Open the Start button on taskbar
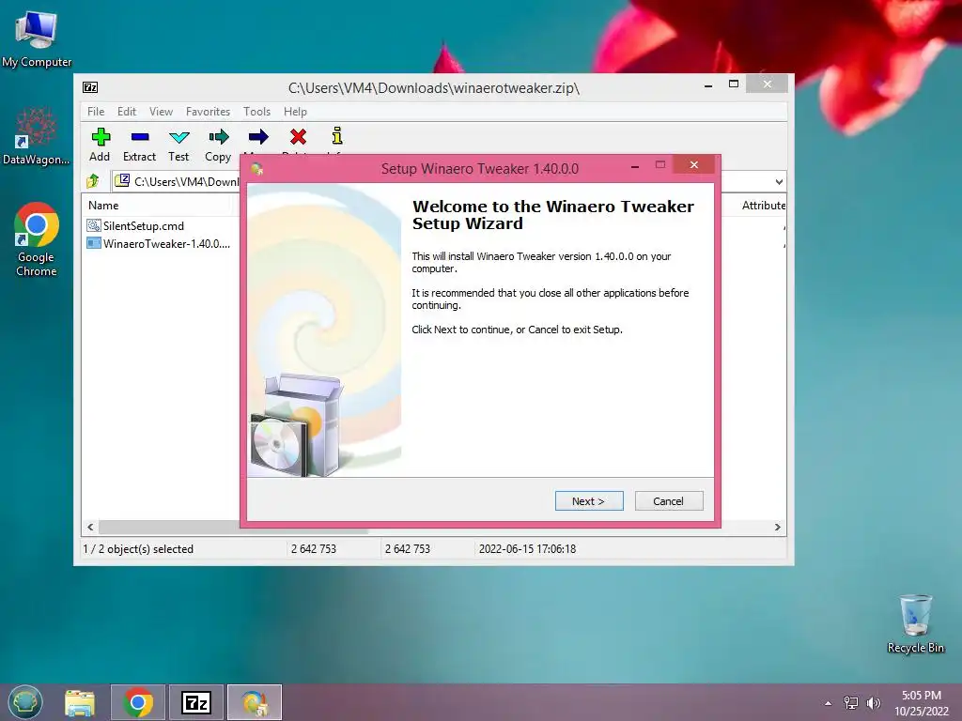The width and height of the screenshot is (962, 721). click(x=25, y=702)
